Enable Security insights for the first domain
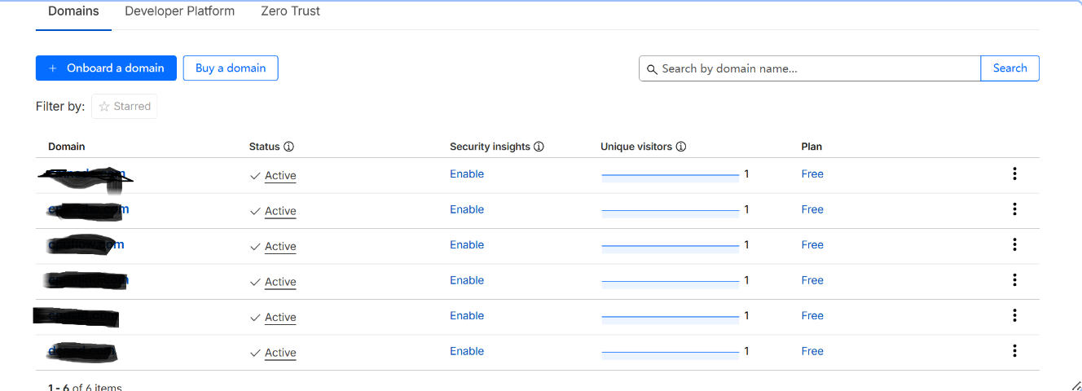 [467, 174]
